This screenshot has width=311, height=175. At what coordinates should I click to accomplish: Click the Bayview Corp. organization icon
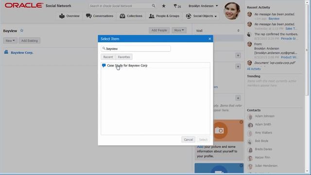[6, 52]
